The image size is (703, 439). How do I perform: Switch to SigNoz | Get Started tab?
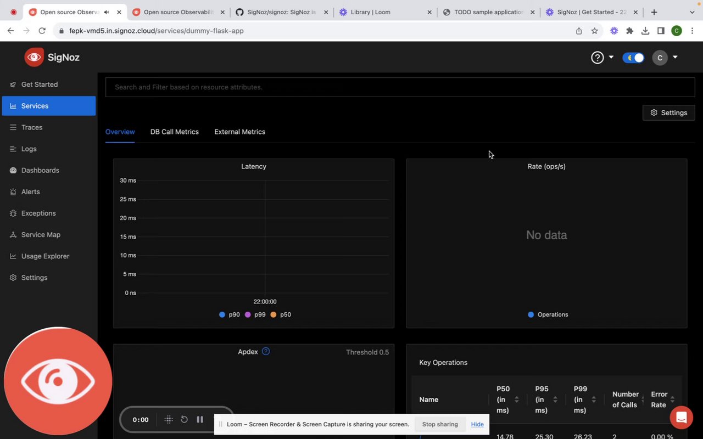pos(592,12)
